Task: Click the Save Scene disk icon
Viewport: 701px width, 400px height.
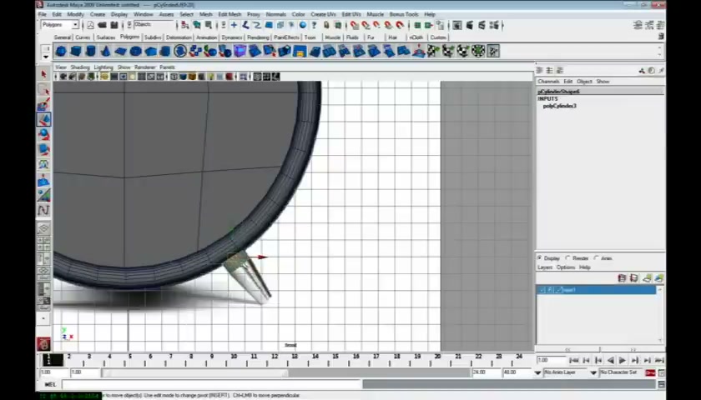Action: click(x=114, y=26)
